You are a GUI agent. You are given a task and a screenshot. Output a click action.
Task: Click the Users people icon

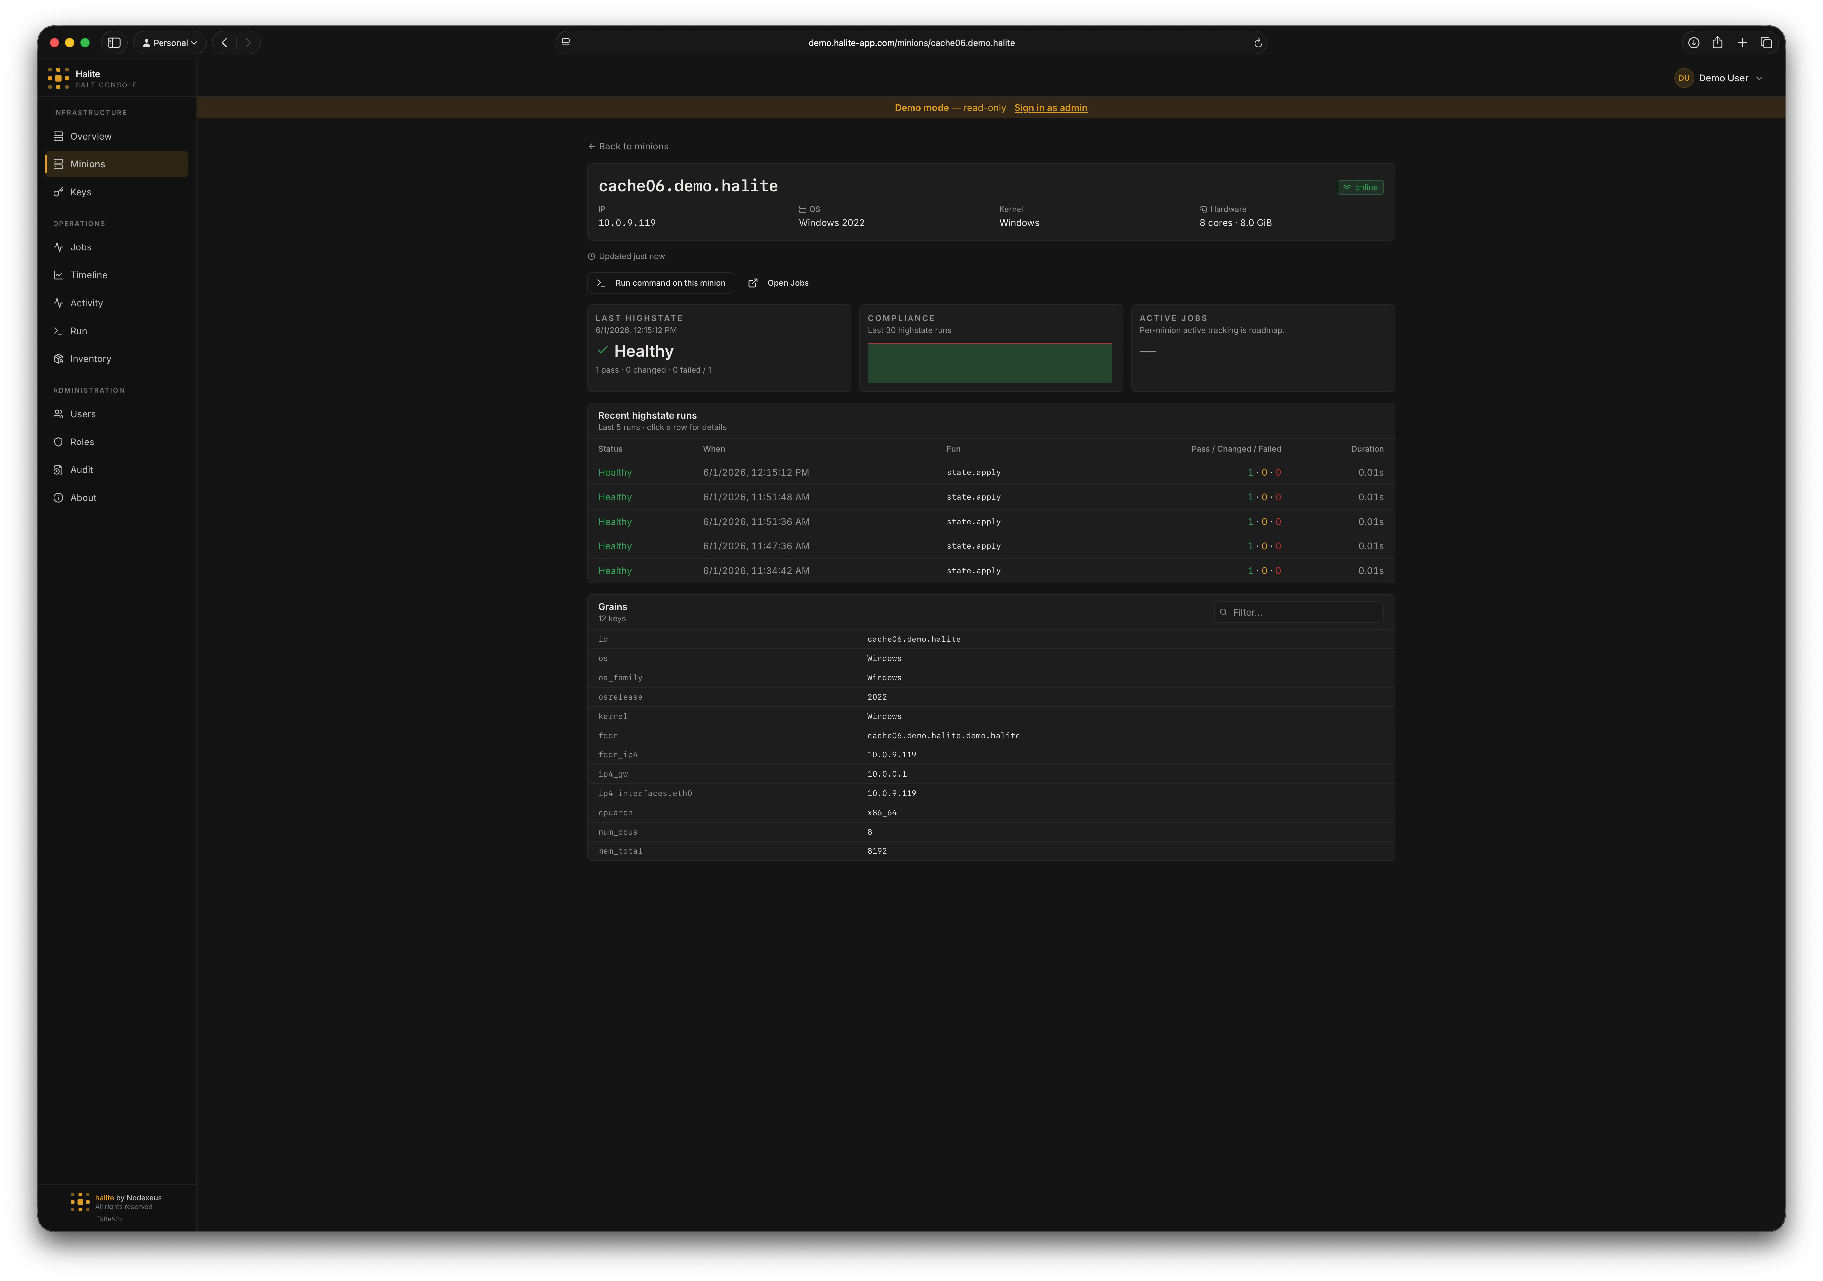tap(59, 414)
